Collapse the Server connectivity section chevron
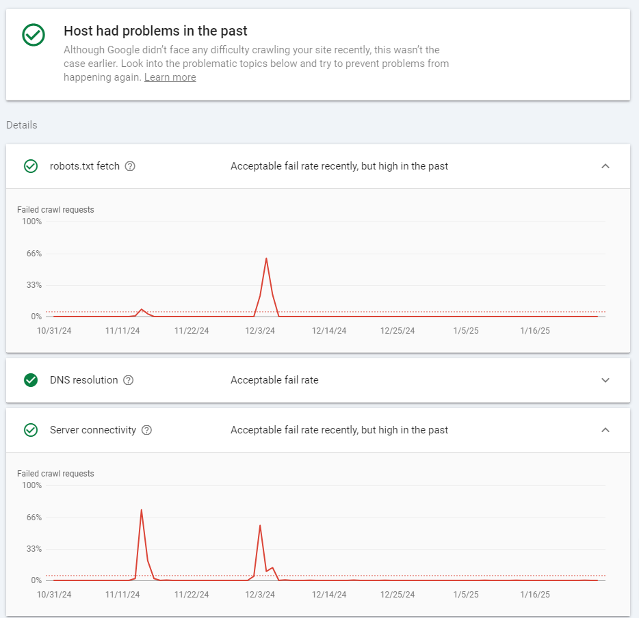This screenshot has height=618, width=639. tap(605, 430)
